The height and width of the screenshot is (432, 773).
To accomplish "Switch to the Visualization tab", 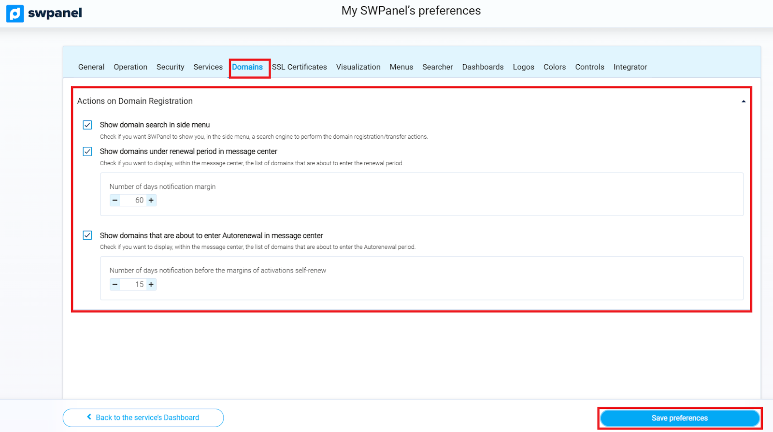I will click(x=358, y=67).
